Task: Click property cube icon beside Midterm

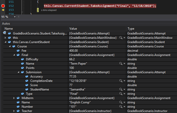Action: coord(18,98)
